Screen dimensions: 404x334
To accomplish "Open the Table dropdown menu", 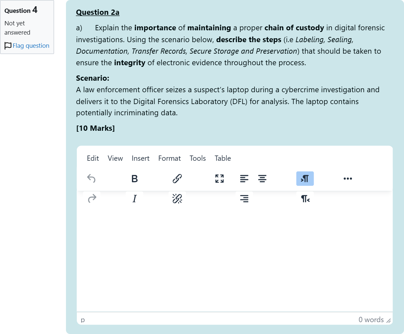I will pyautogui.click(x=223, y=158).
